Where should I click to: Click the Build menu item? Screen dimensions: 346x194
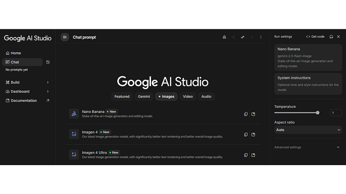pyautogui.click(x=13, y=82)
